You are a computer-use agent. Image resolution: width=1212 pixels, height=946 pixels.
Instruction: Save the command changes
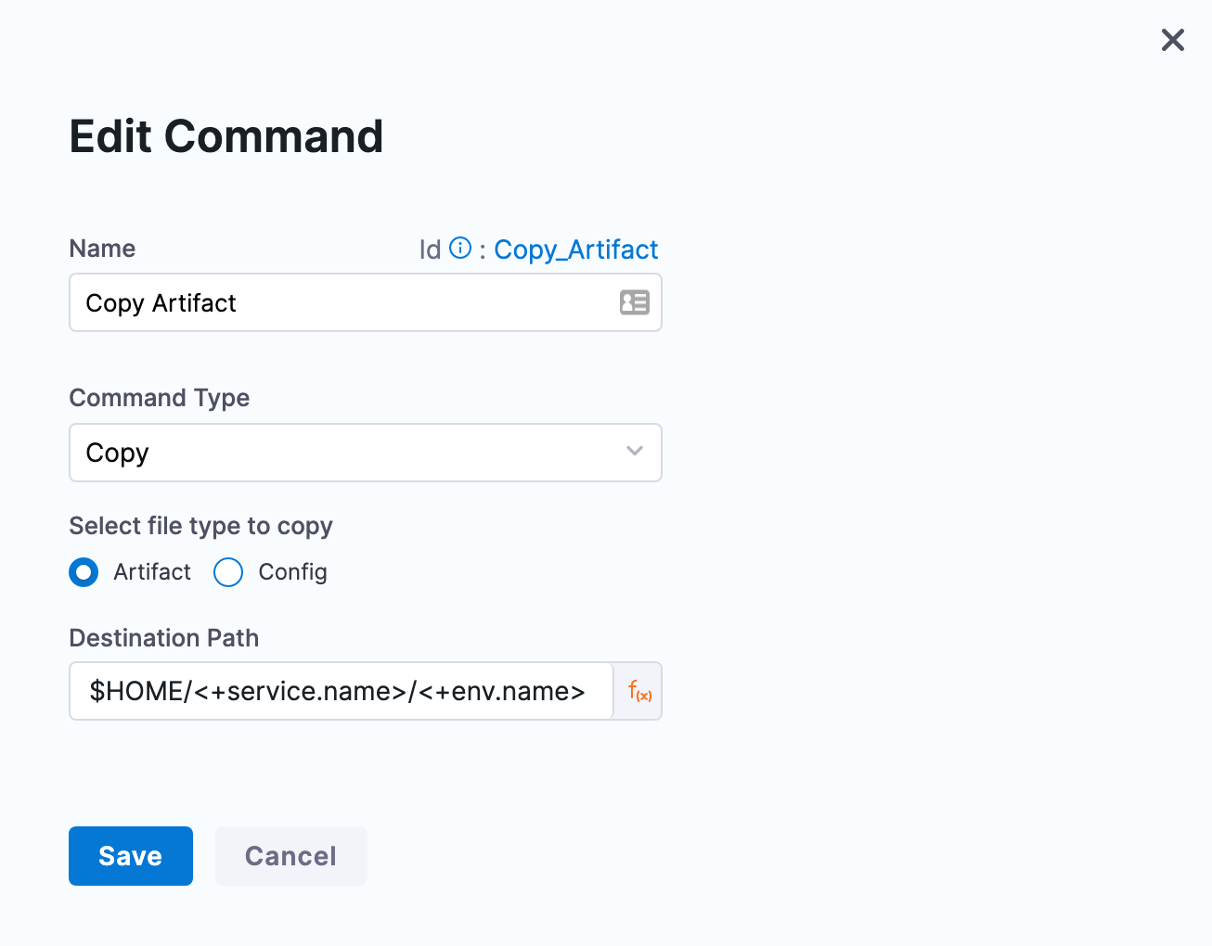131,856
